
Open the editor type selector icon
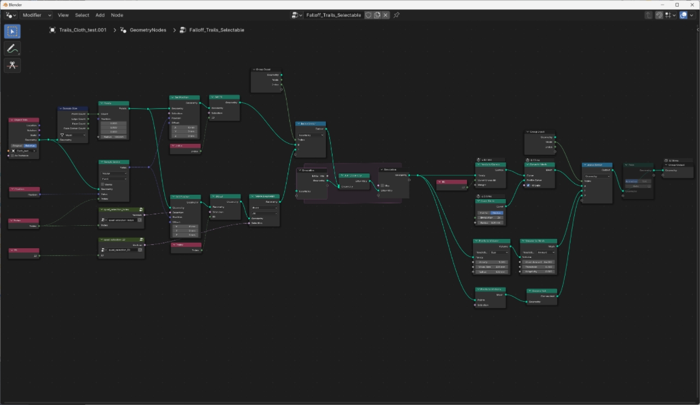pos(11,15)
